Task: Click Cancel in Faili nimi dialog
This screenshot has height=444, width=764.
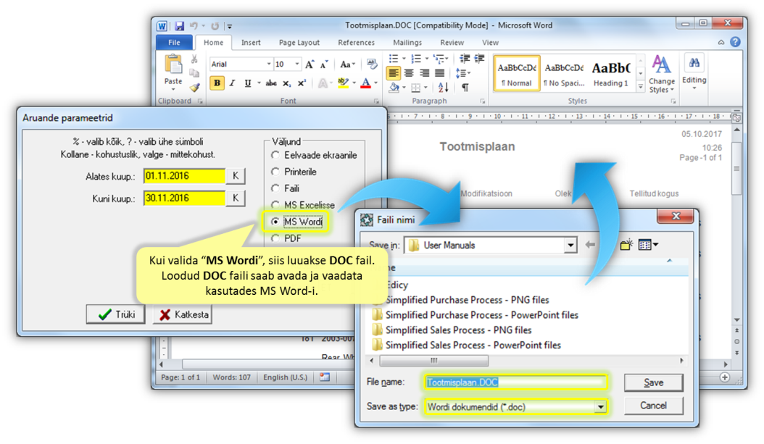Action: click(653, 406)
